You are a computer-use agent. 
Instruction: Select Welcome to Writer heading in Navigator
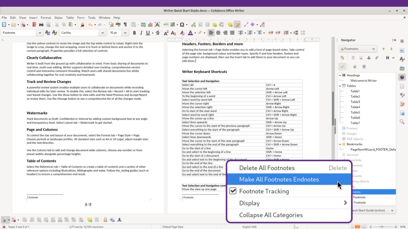[363, 80]
